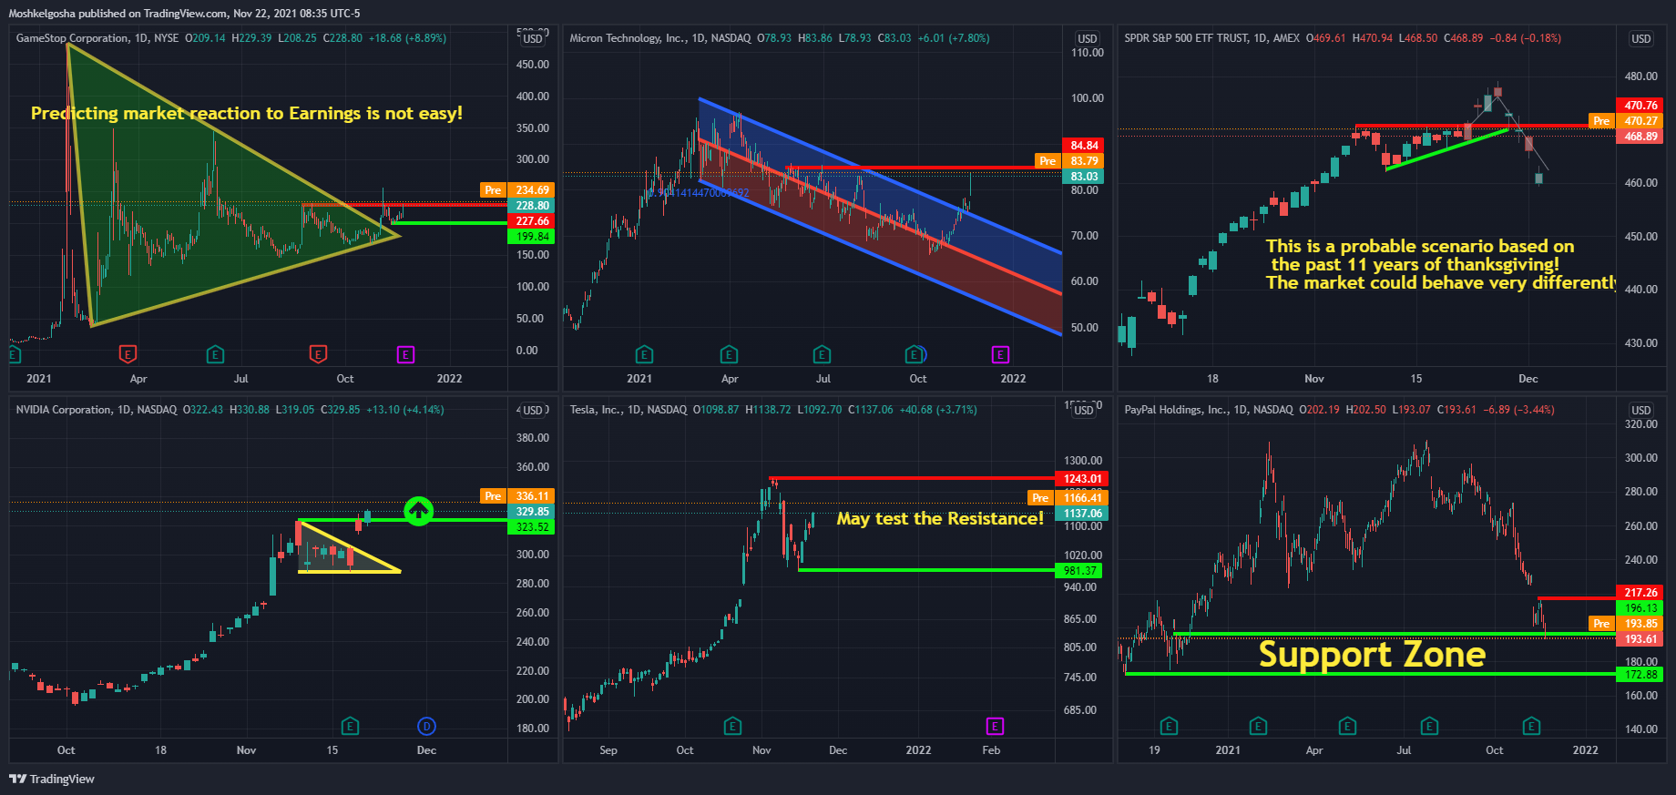Click GameStop green 199.84 price label
Image resolution: width=1676 pixels, height=795 pixels.
(x=532, y=237)
